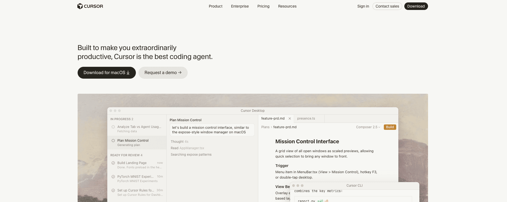Click the feature-prd.md breadcrumb

tap(285, 127)
